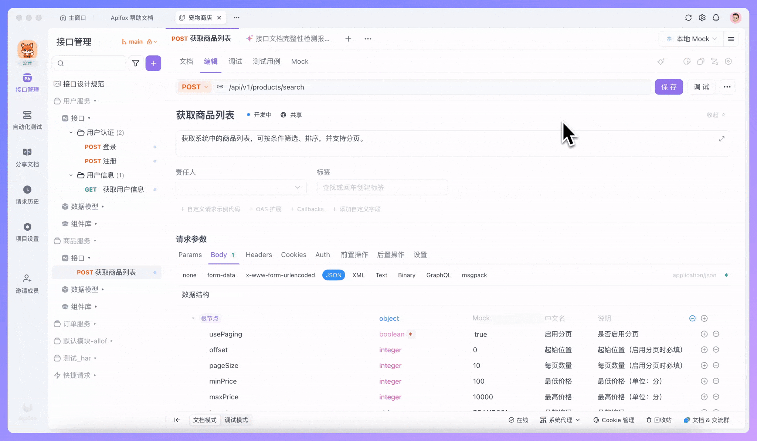The height and width of the screenshot is (441, 757).
Task: Open the POST method dropdown
Action: (194, 87)
